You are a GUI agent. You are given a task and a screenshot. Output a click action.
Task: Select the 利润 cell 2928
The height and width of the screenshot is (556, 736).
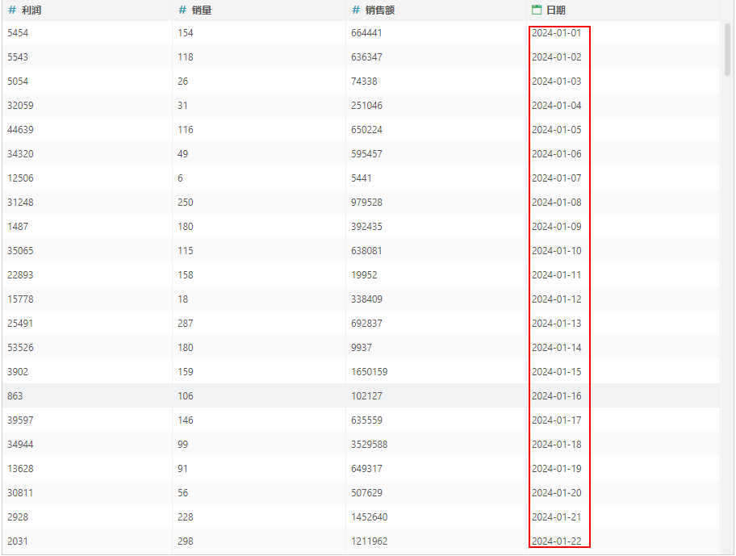click(x=18, y=517)
